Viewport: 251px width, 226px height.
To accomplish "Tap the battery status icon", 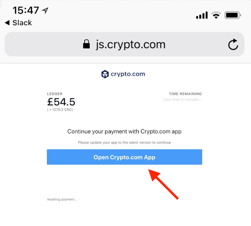I will (233, 15).
